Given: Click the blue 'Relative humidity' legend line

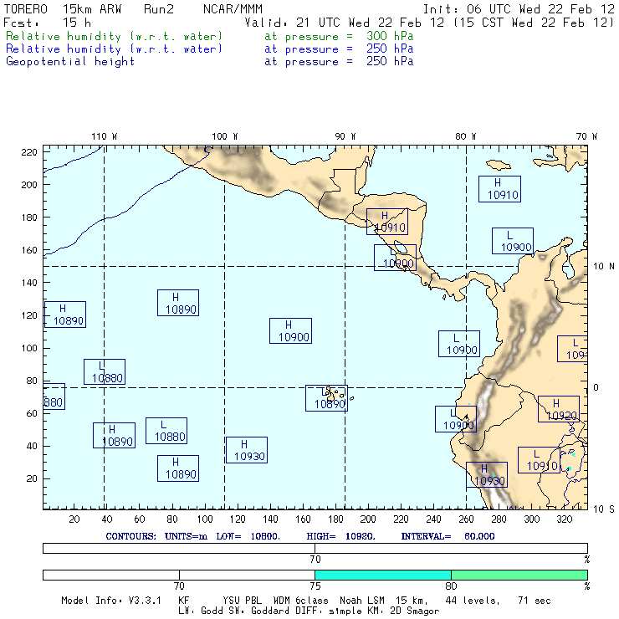Looking at the screenshot, I should 209,49.
